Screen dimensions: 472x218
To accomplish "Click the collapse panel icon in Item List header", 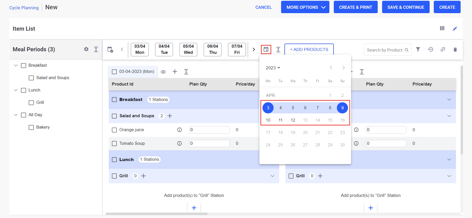I will [455, 29].
